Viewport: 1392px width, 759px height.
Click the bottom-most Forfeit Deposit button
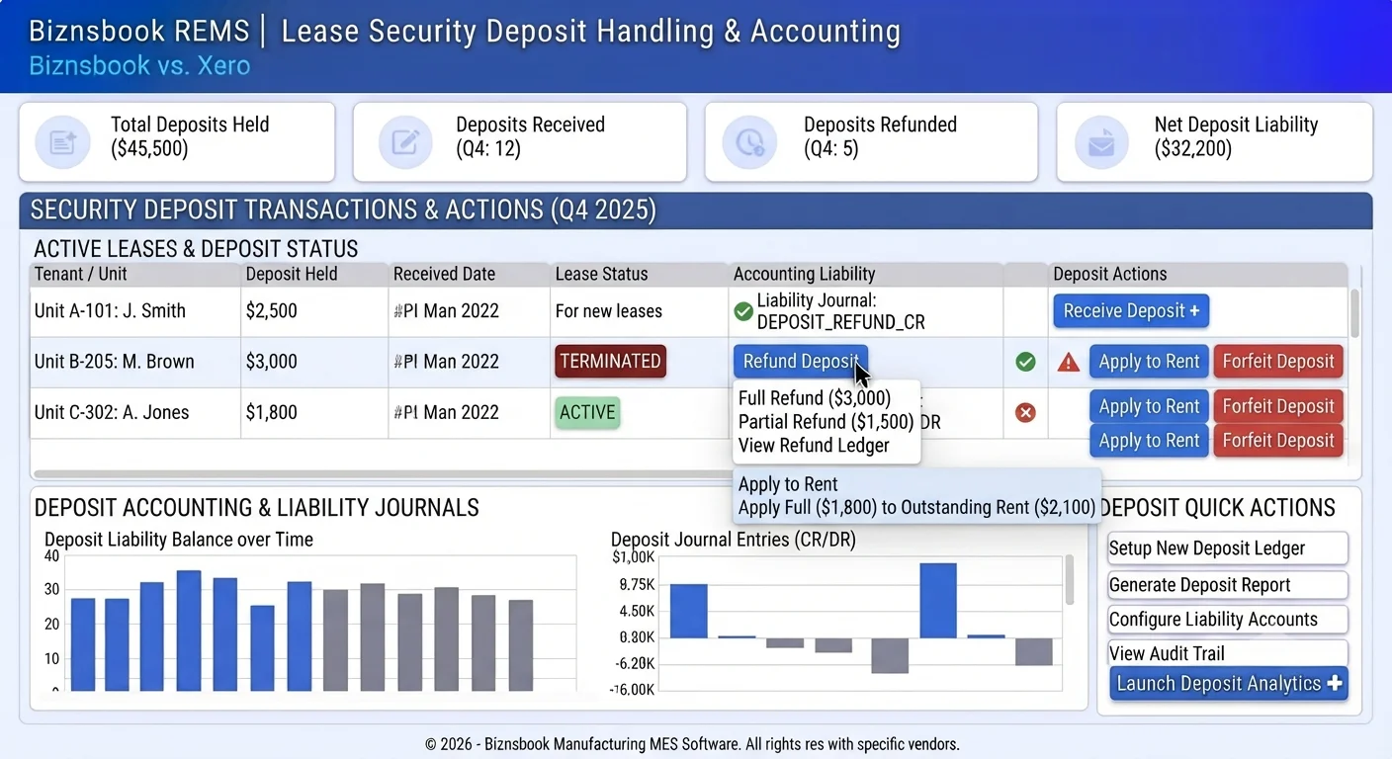pos(1278,441)
